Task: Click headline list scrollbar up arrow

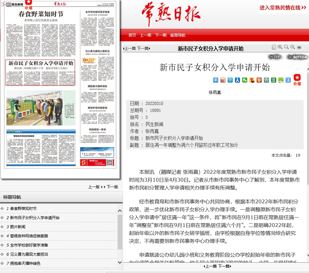Action: tap(120, 211)
